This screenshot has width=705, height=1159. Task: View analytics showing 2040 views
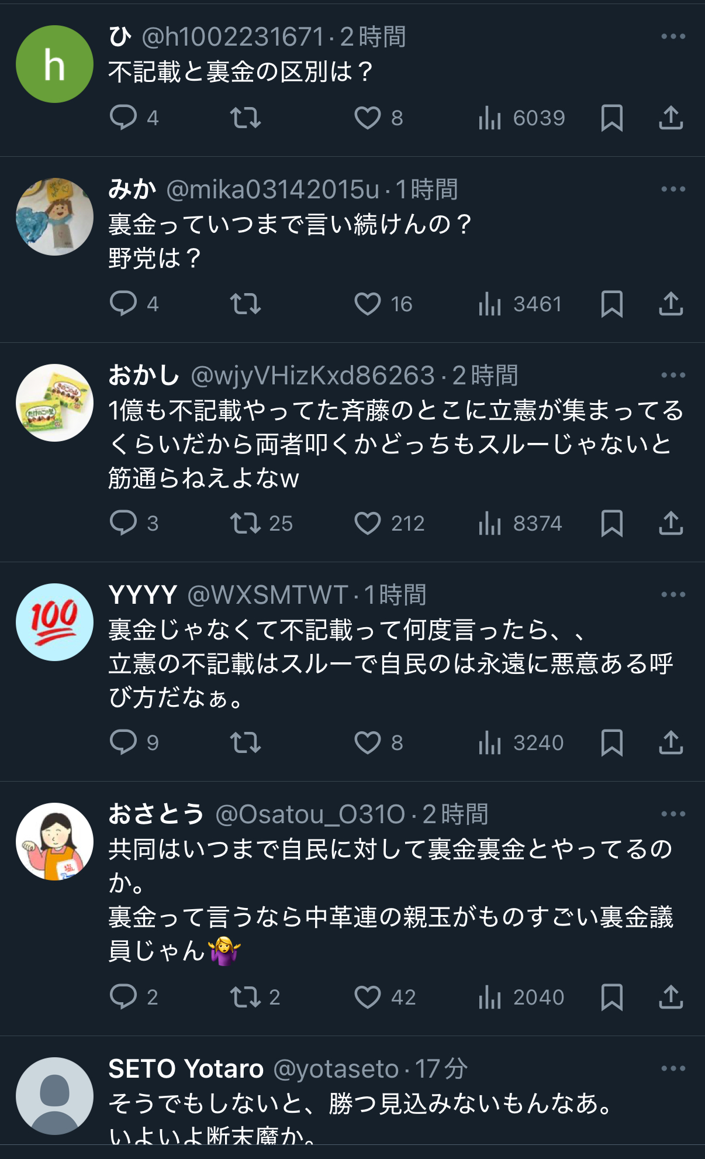pos(521,997)
